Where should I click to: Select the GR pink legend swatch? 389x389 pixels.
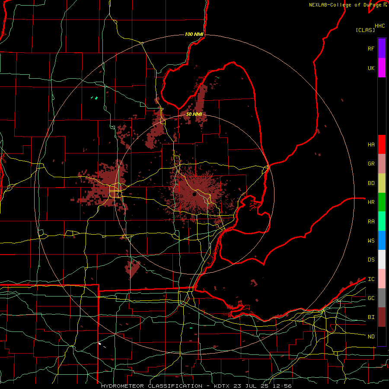point(382,164)
